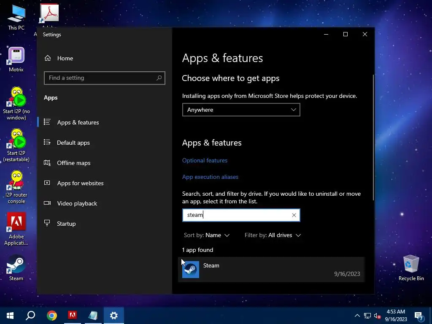Close the Settings window
432x324 pixels.
365,34
